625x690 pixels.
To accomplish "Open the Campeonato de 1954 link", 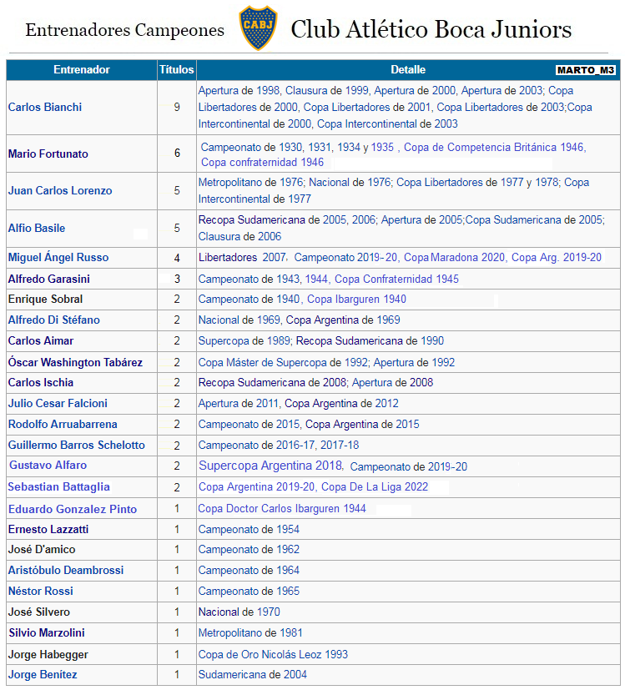I will point(249,529).
